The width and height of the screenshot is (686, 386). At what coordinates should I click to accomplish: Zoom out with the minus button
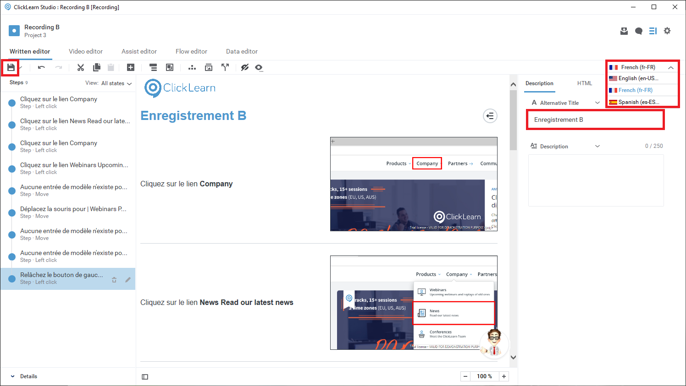click(x=465, y=376)
